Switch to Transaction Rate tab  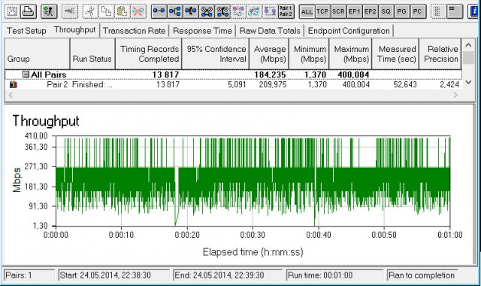click(x=134, y=31)
